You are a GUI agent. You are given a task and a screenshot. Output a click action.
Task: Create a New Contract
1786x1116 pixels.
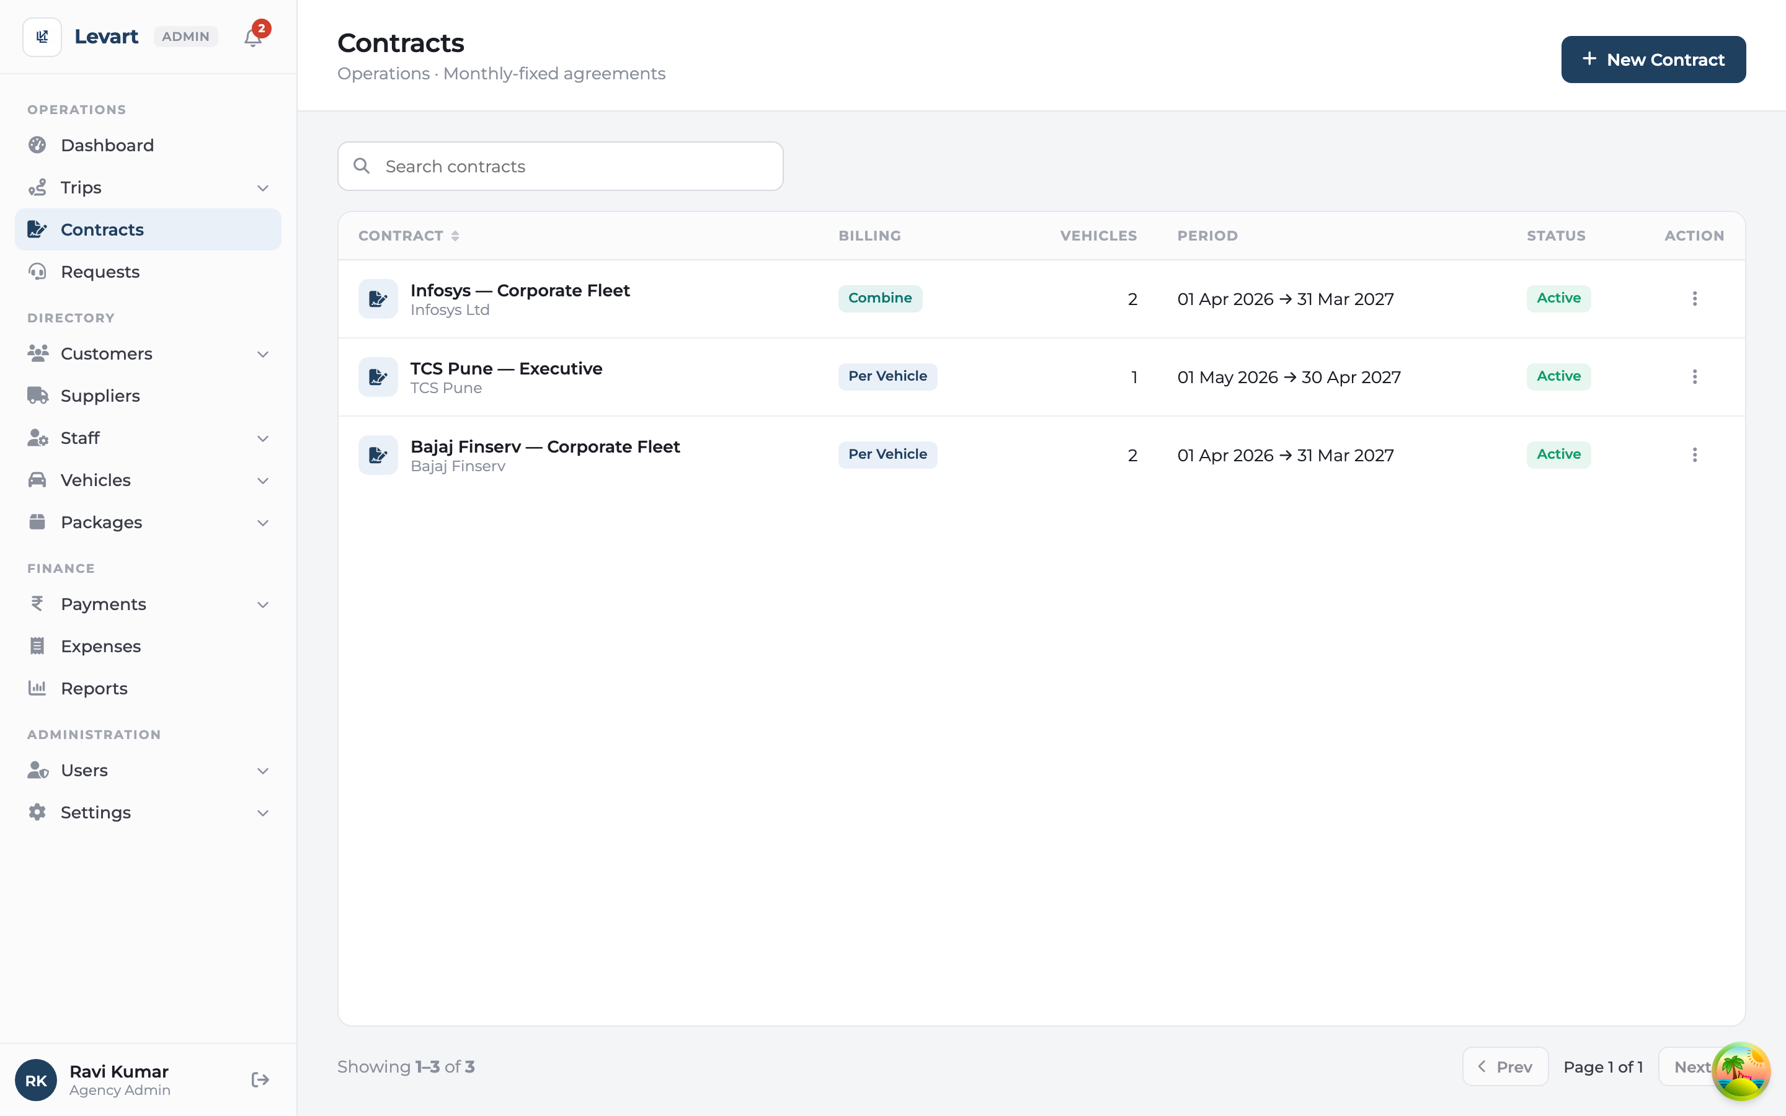[1653, 60]
